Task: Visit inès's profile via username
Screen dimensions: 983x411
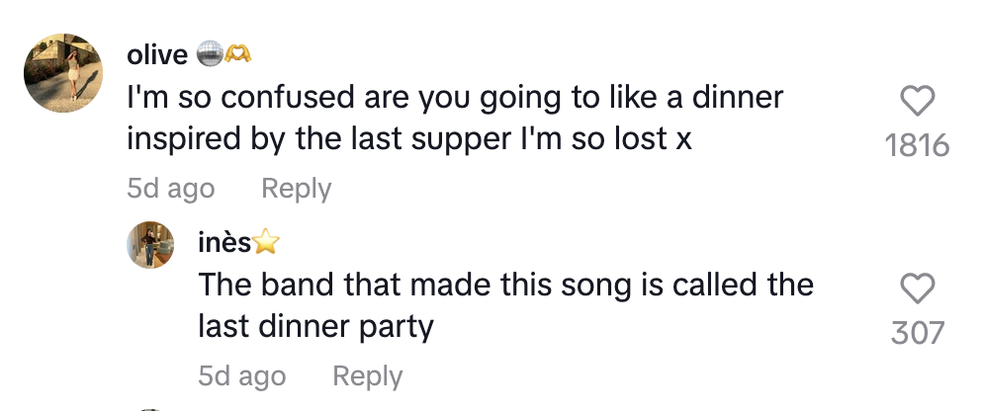Action: click(x=223, y=242)
